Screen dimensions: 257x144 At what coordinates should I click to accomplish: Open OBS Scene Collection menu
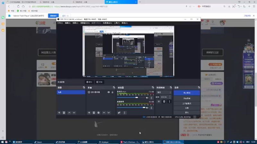(x=107, y=23)
